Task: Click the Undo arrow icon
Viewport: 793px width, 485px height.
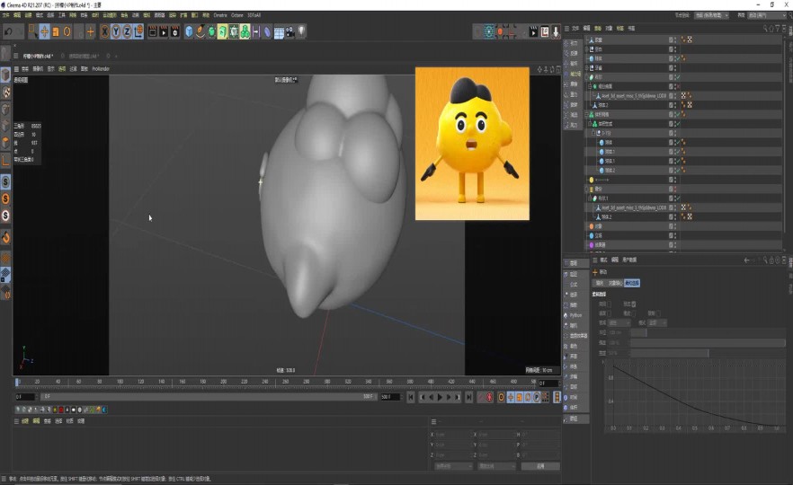Action: click(9, 31)
